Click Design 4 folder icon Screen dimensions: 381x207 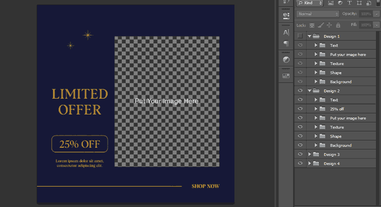pyautogui.click(x=316, y=164)
